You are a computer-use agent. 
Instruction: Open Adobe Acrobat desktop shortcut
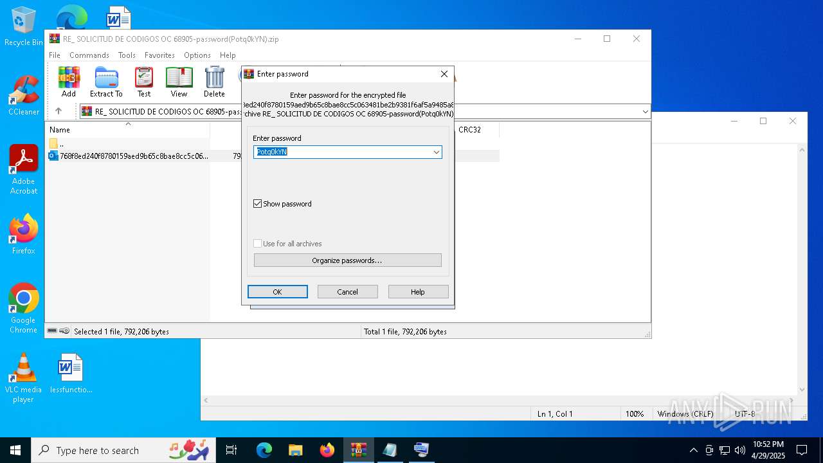[x=23, y=169]
